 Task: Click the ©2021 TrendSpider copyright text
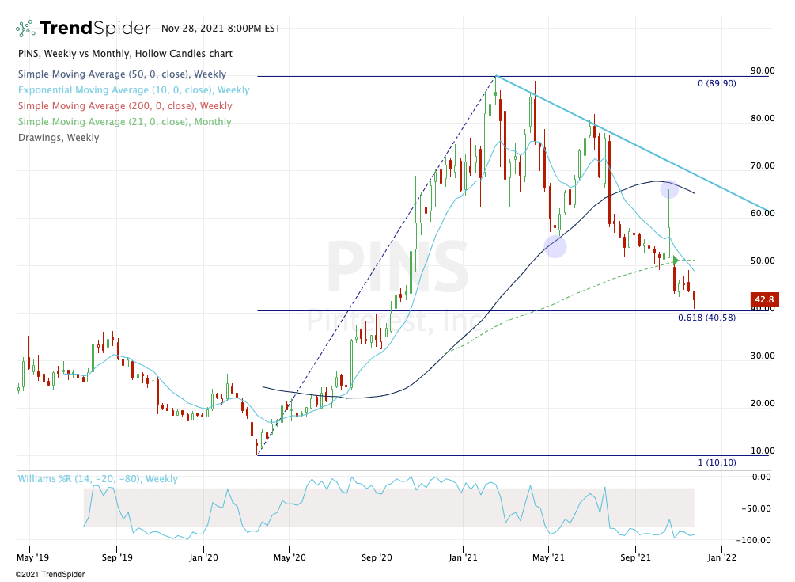(x=50, y=574)
